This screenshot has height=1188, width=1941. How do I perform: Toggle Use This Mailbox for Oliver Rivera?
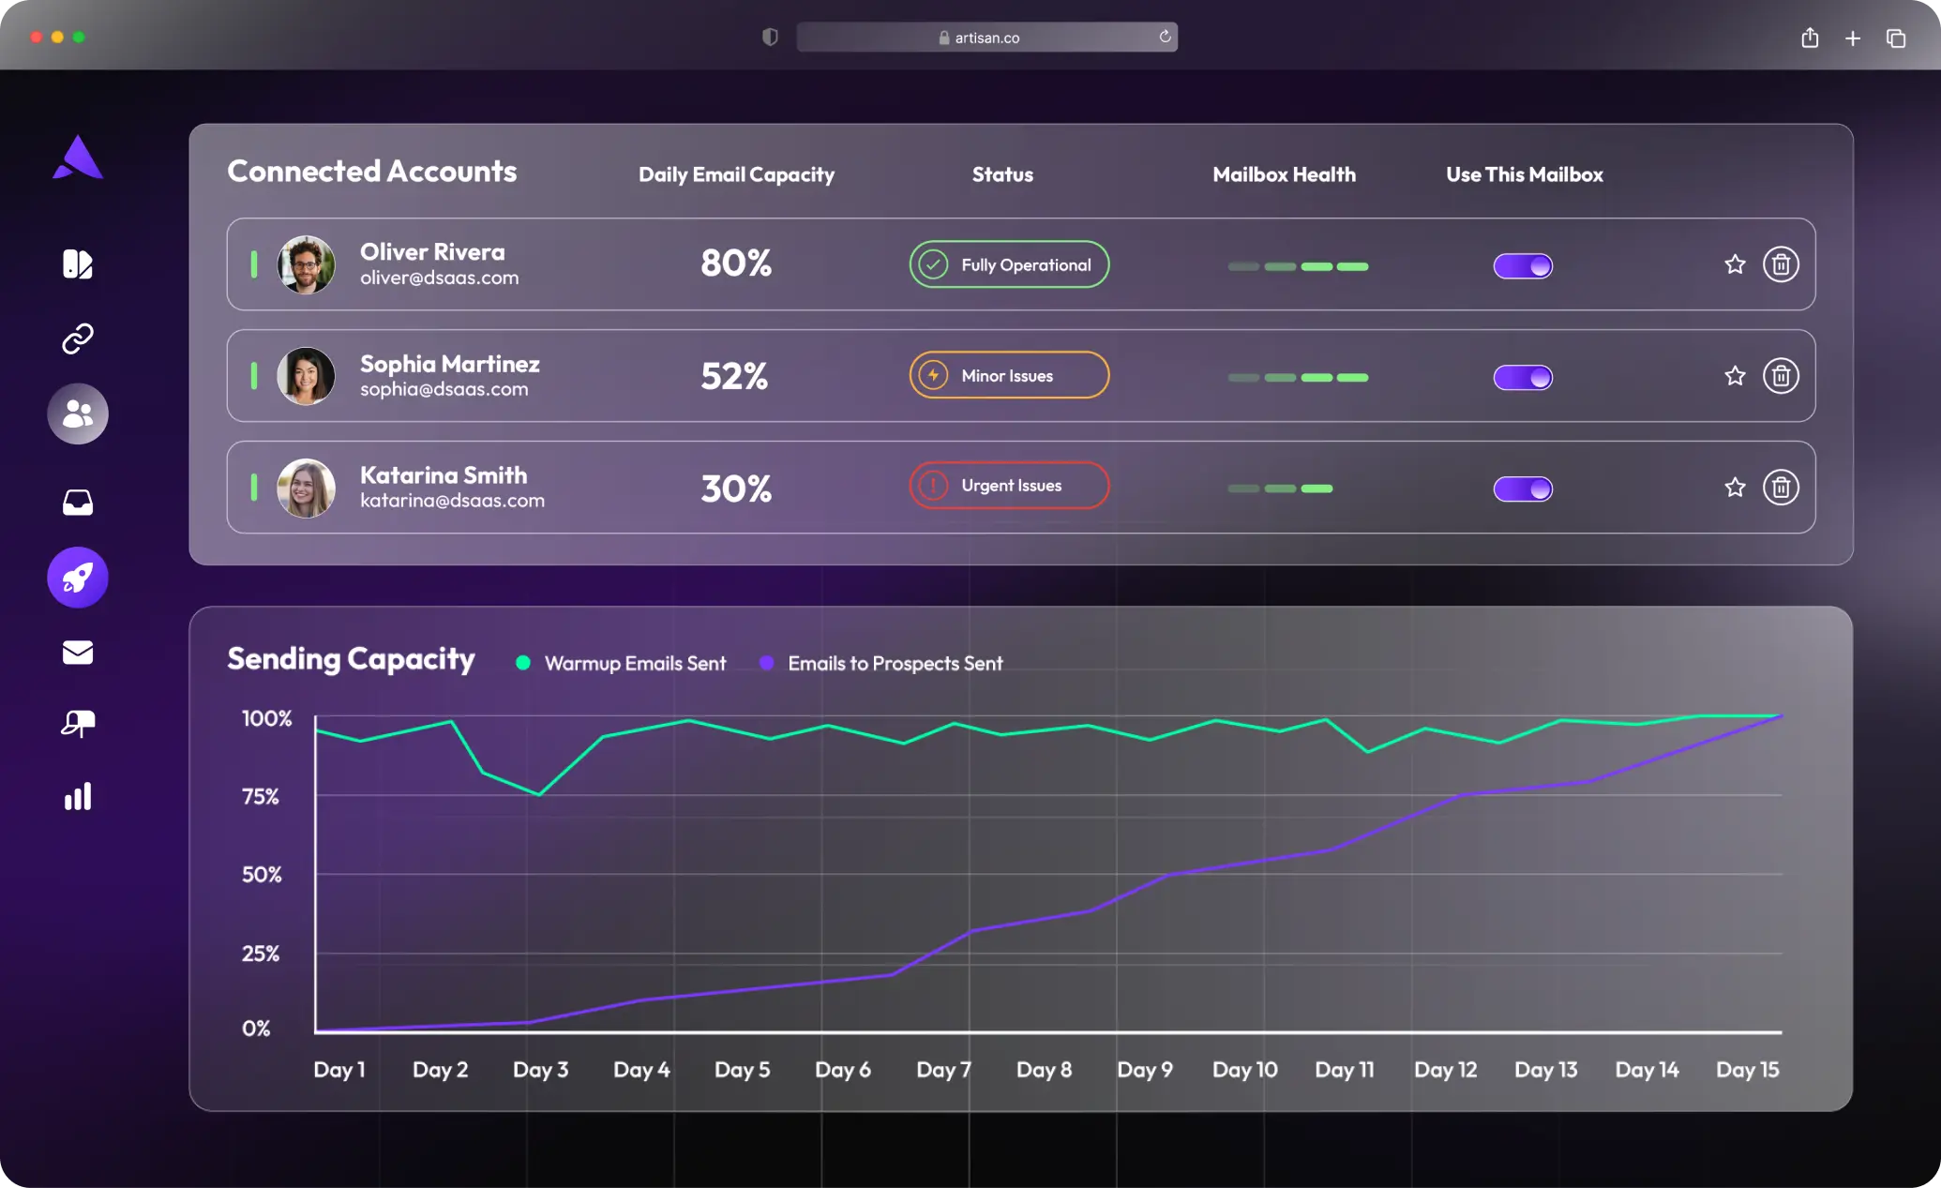[x=1523, y=266]
